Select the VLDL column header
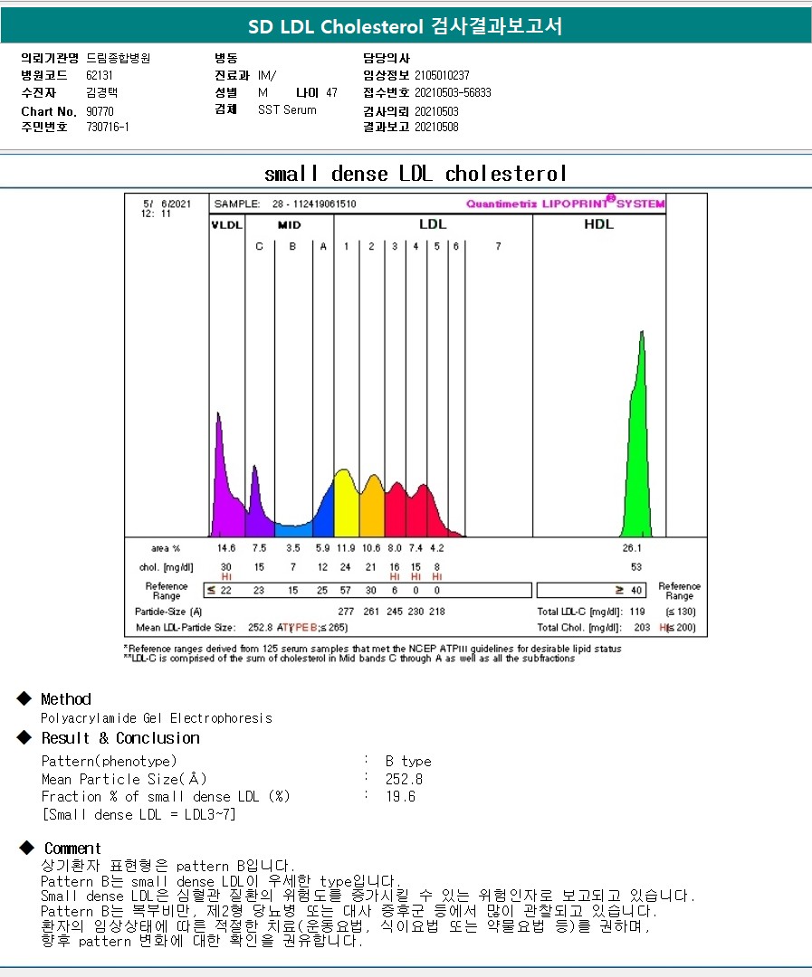812x977 pixels. [x=226, y=224]
